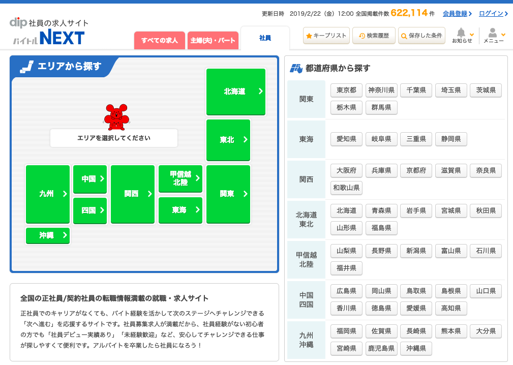Click the 大阪府 prefecture button
The width and height of the screenshot is (513, 365).
[x=346, y=170]
